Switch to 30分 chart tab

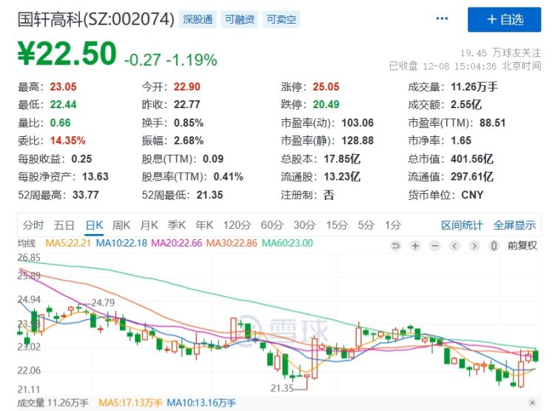pos(304,225)
